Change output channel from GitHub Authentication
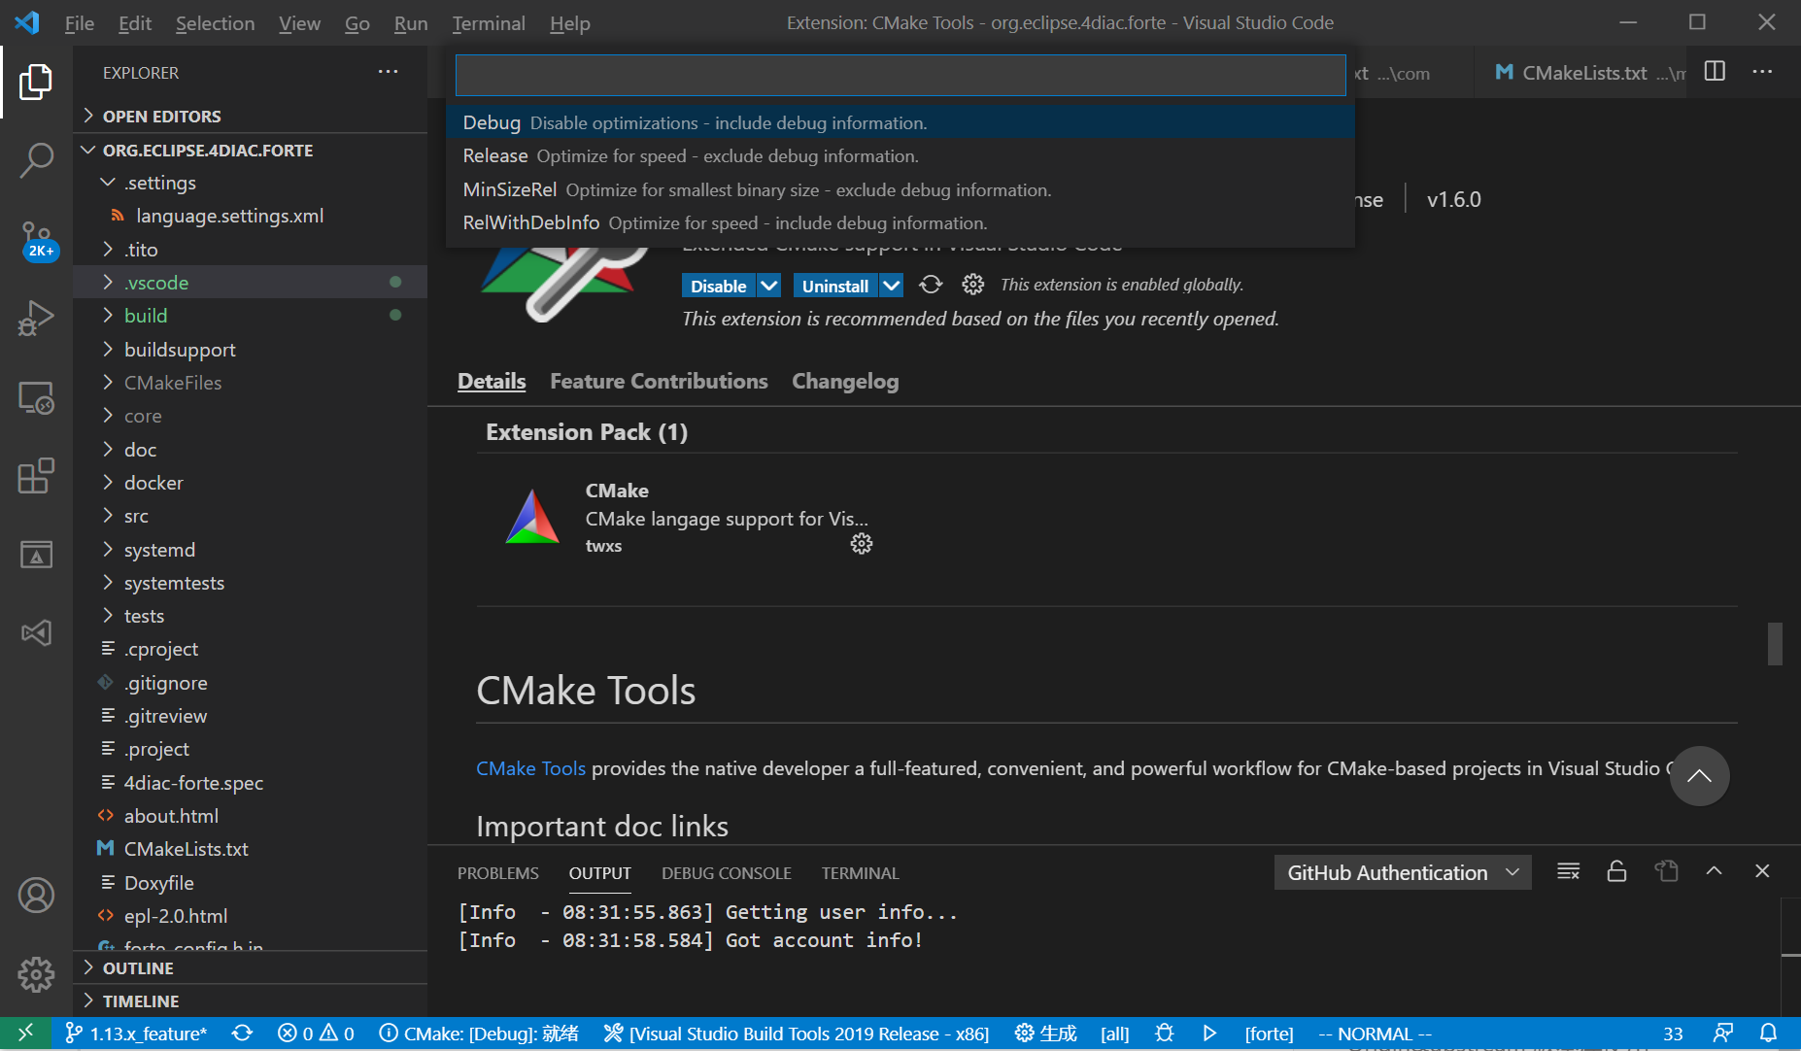Screen dimensions: 1801x1051 click(1402, 871)
